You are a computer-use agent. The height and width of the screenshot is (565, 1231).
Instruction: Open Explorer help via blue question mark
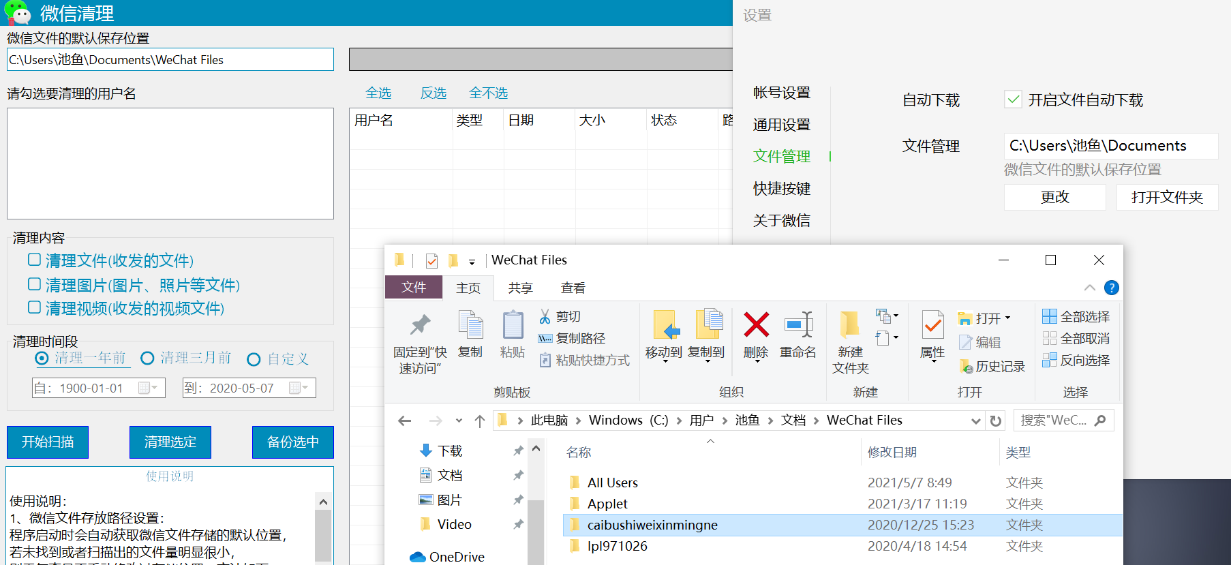click(1111, 288)
